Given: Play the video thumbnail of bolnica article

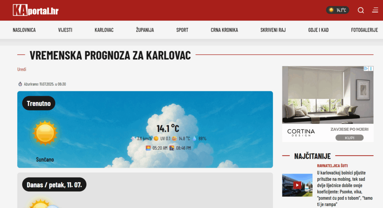Looking at the screenshot, I should pos(297,185).
